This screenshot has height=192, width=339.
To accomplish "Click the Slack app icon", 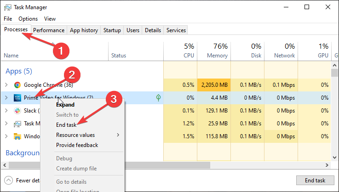I will pos(17,111).
